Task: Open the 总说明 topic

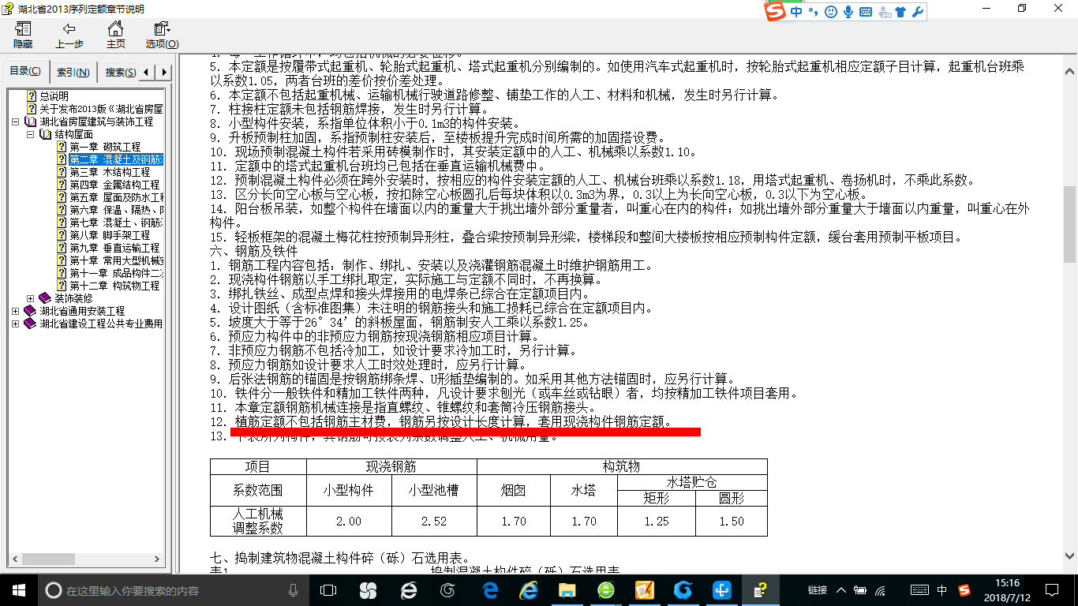Action: [54, 96]
